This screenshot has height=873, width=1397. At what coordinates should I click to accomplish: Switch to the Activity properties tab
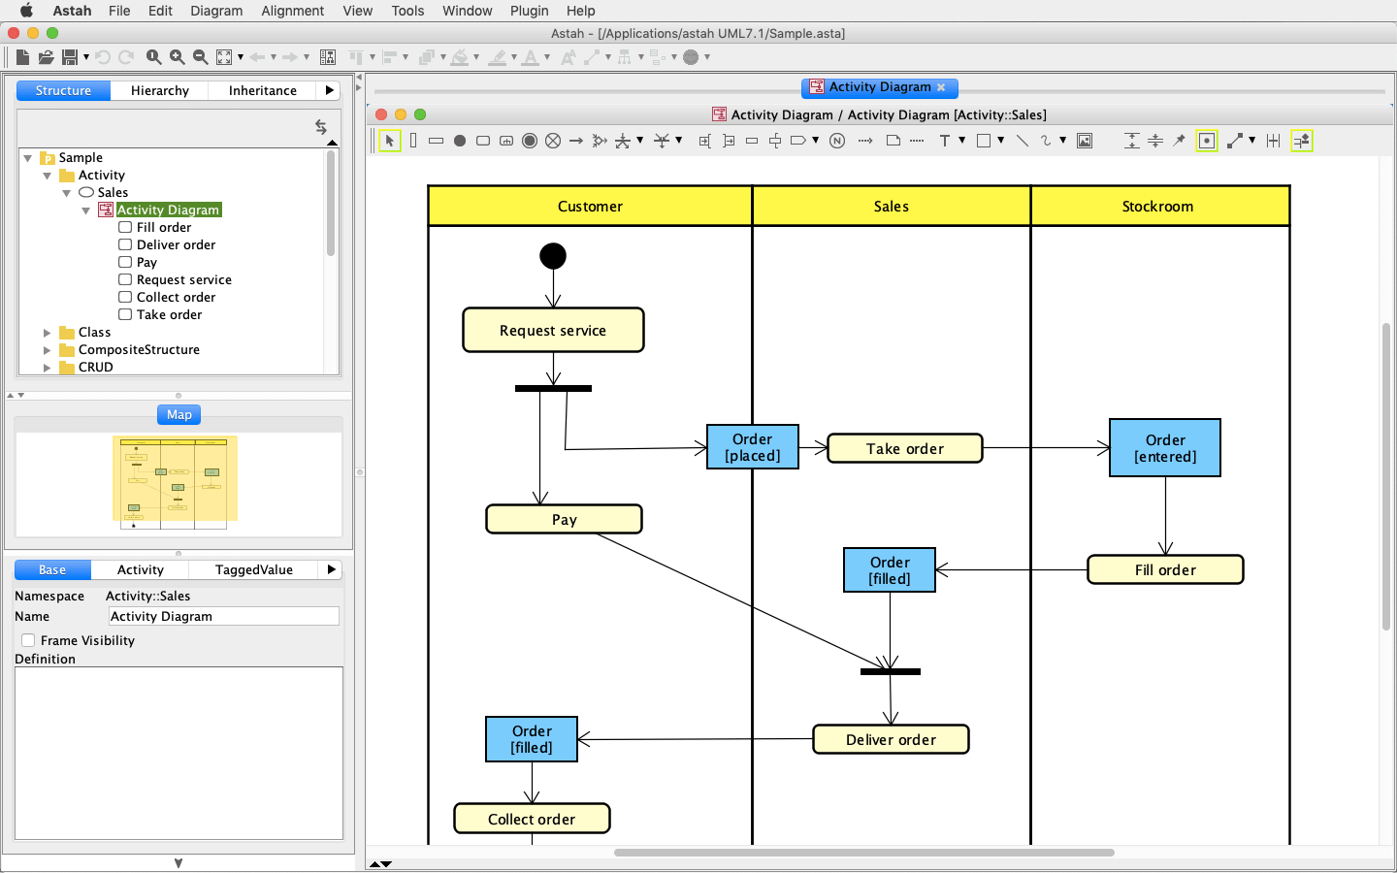(141, 569)
